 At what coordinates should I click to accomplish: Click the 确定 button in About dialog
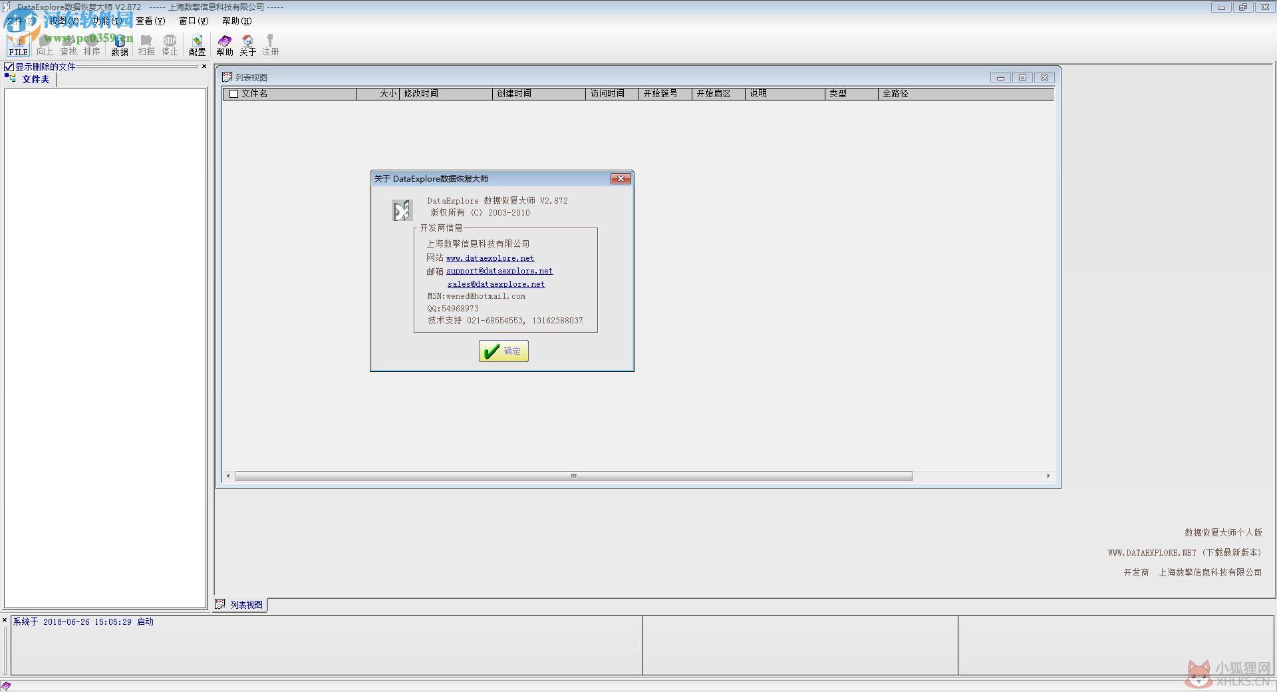click(503, 351)
